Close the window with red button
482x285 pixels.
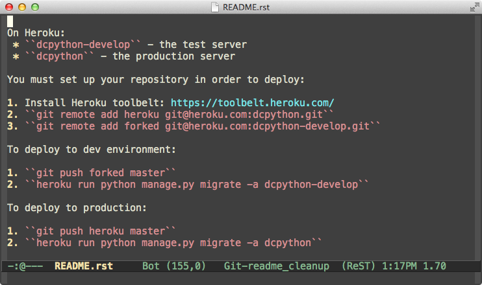tap(9, 7)
